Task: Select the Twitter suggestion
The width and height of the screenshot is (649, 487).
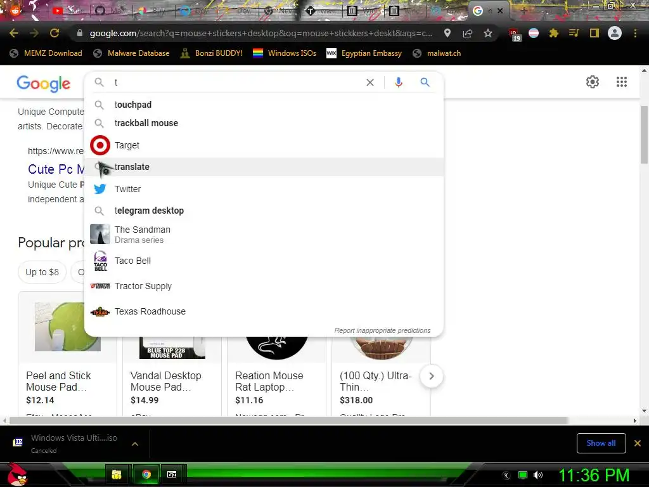Action: tap(264, 189)
